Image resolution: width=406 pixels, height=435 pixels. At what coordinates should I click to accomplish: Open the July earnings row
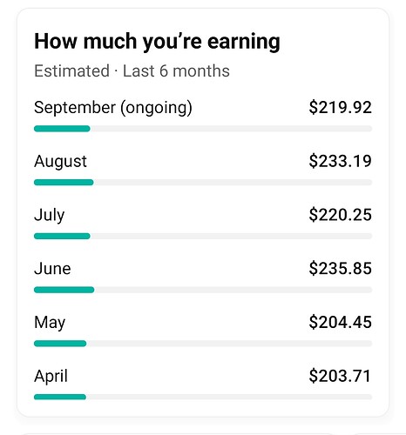click(203, 223)
